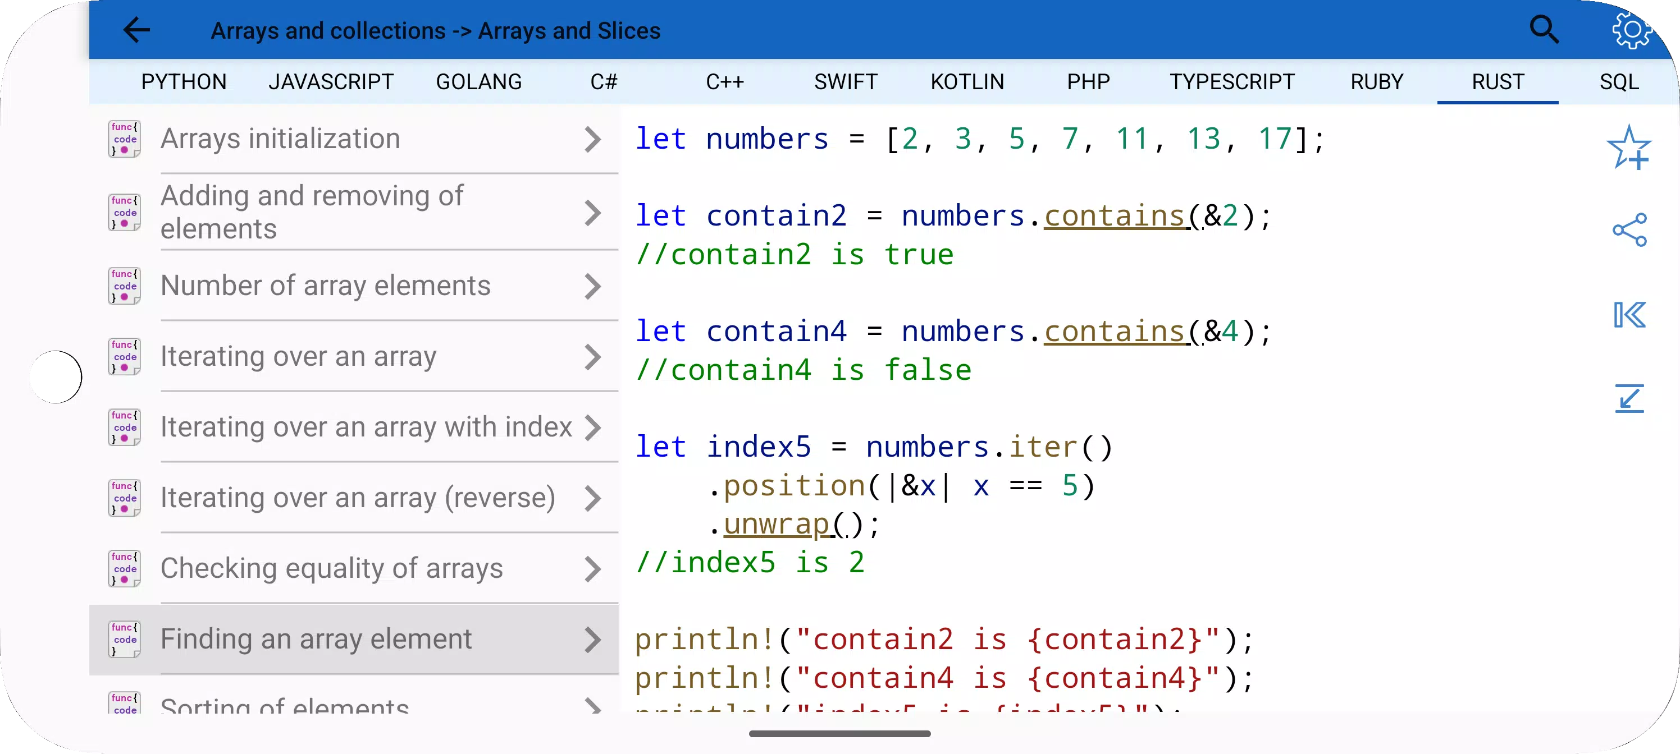Click the first underlined contains link
The image size is (1680, 754).
point(1114,215)
